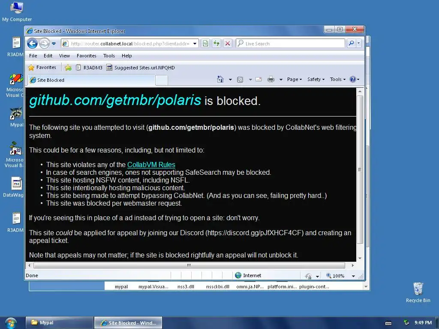Go back with the IE Back arrow
439x329 pixels.
tap(32, 43)
